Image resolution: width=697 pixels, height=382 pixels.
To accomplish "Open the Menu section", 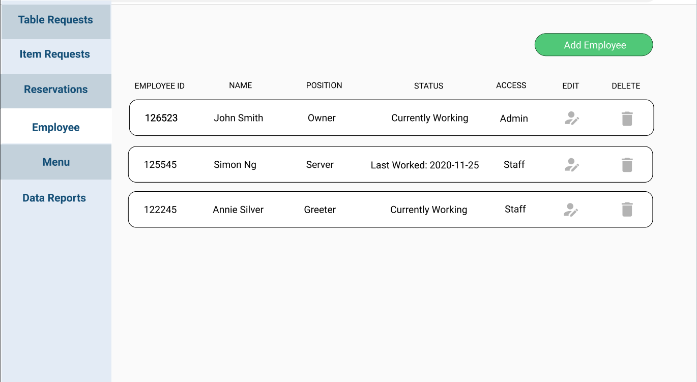I will (x=56, y=162).
